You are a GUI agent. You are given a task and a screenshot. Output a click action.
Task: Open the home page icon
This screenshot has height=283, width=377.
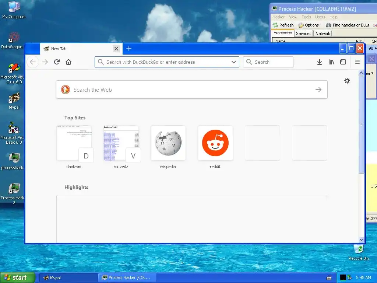(68, 62)
